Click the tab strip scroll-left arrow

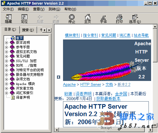click(45, 30)
